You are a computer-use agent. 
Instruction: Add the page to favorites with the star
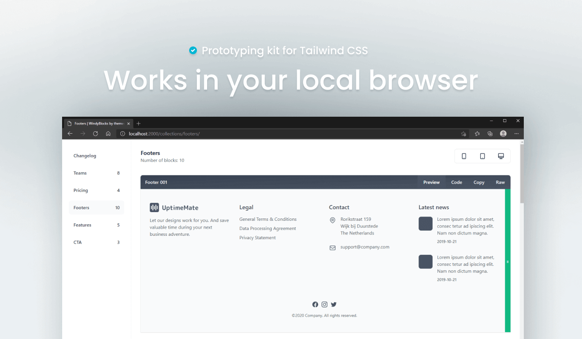[x=464, y=133]
